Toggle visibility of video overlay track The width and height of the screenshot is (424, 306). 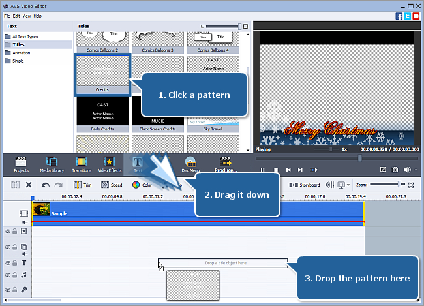coord(8,247)
